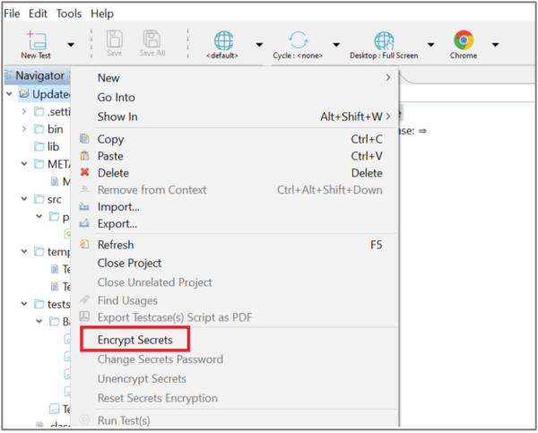The height and width of the screenshot is (433, 538).
Task: Expand the .setti folder node
Action: pyautogui.click(x=23, y=111)
